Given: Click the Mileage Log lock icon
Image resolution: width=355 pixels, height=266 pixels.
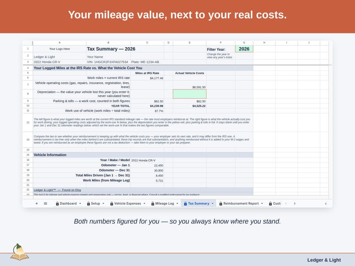Looking at the screenshot, I should tap(152, 204).
